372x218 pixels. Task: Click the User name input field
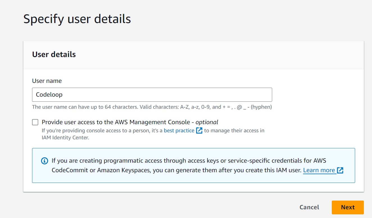pos(152,95)
